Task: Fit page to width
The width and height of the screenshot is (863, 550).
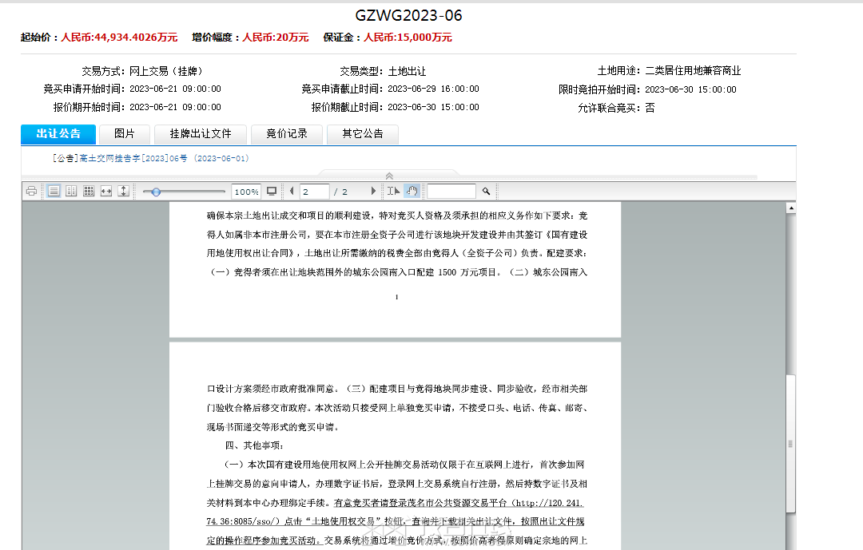Action: coord(106,191)
